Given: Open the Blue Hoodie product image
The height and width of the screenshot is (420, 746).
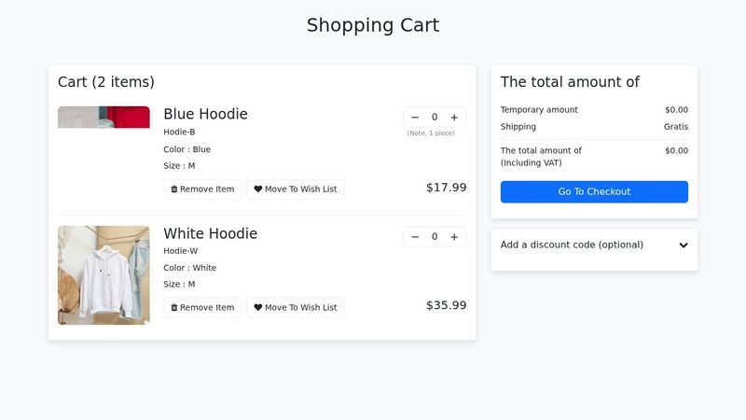Looking at the screenshot, I should [104, 118].
